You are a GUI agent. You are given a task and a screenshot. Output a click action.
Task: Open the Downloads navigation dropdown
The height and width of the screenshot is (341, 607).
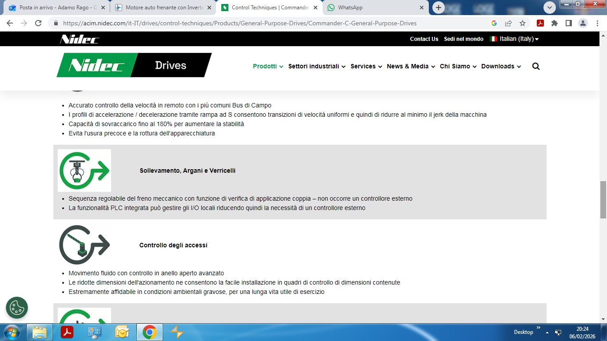pos(501,66)
